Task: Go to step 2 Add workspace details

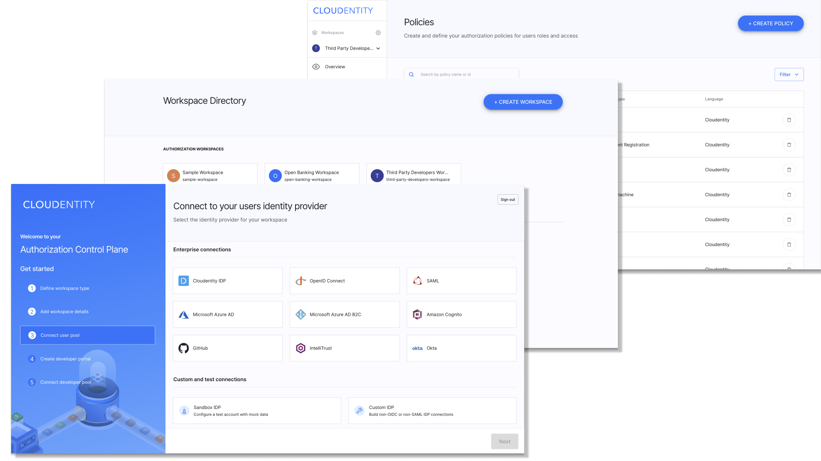Action: pos(88,312)
